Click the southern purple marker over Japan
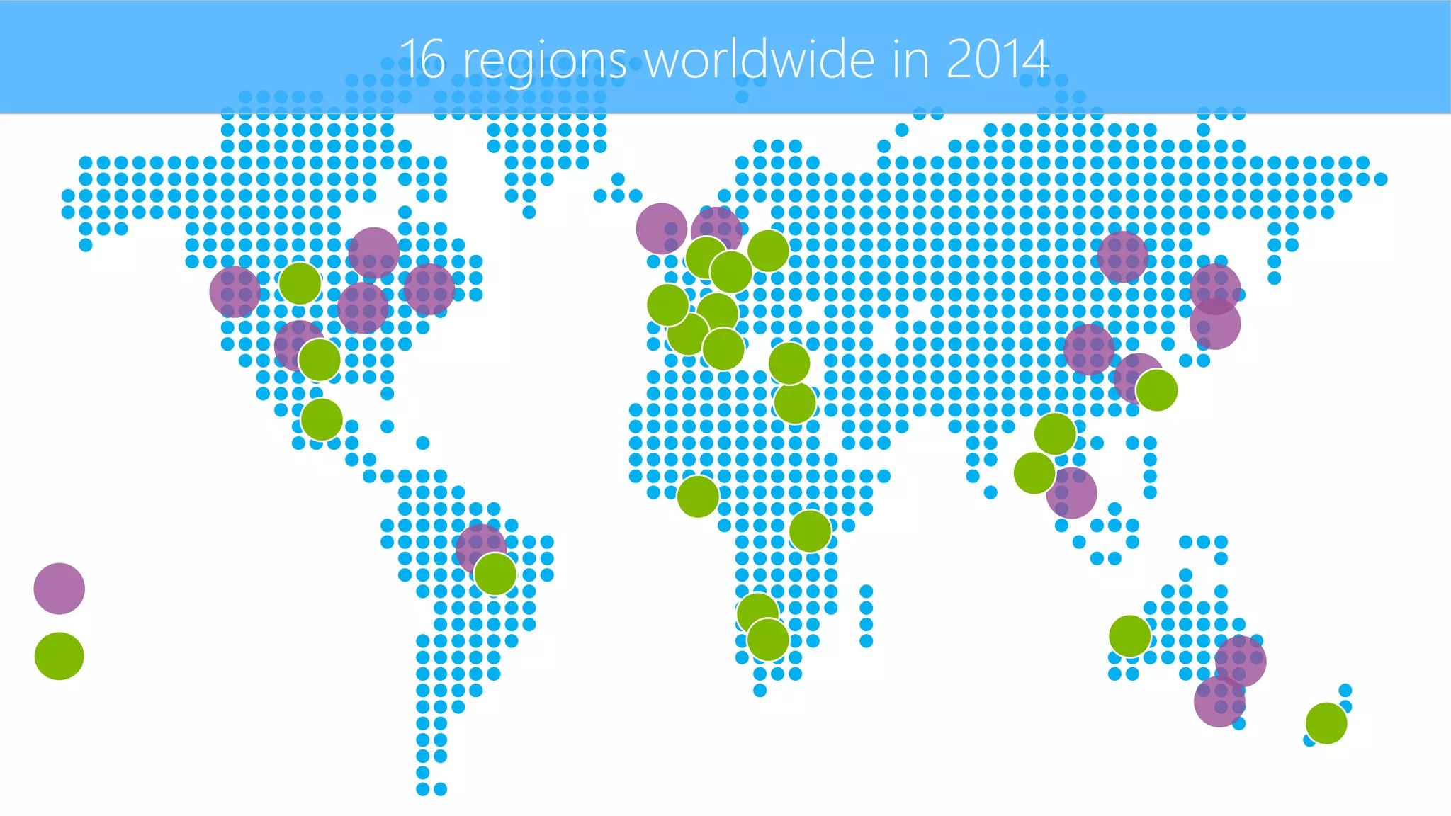The height and width of the screenshot is (816, 1451). 1215,324
